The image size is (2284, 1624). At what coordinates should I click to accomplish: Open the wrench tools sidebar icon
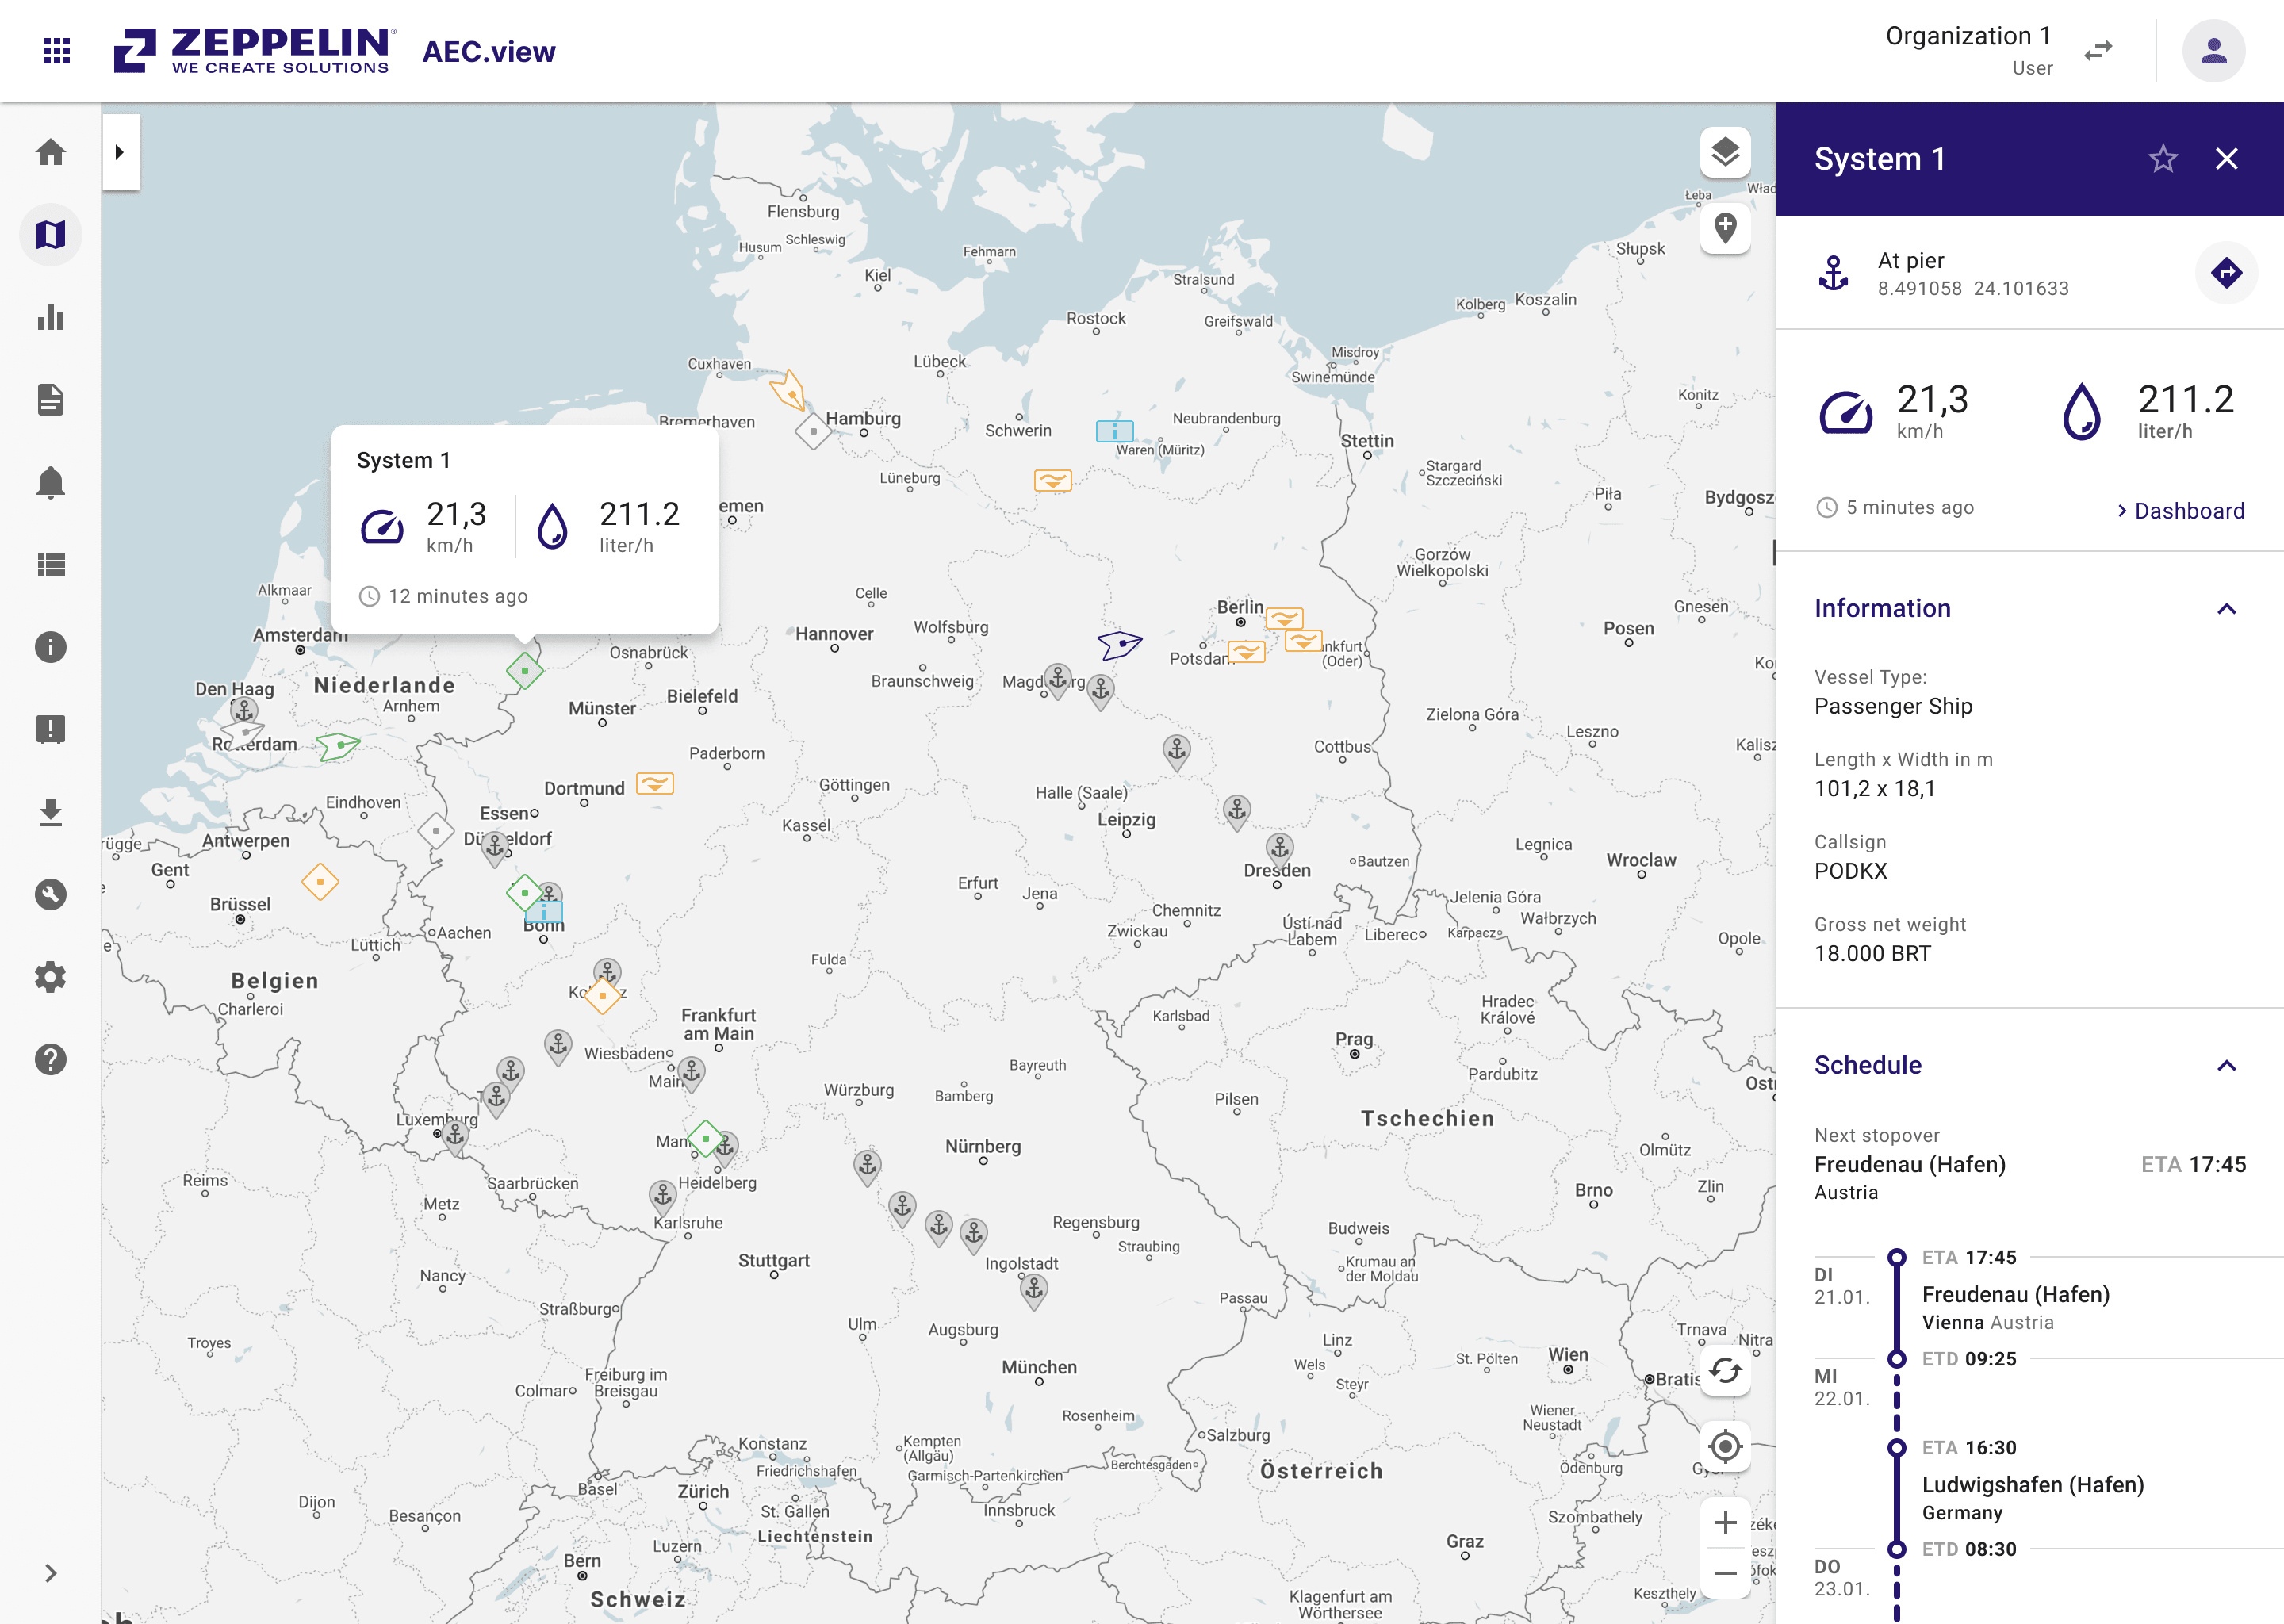pos(51,894)
